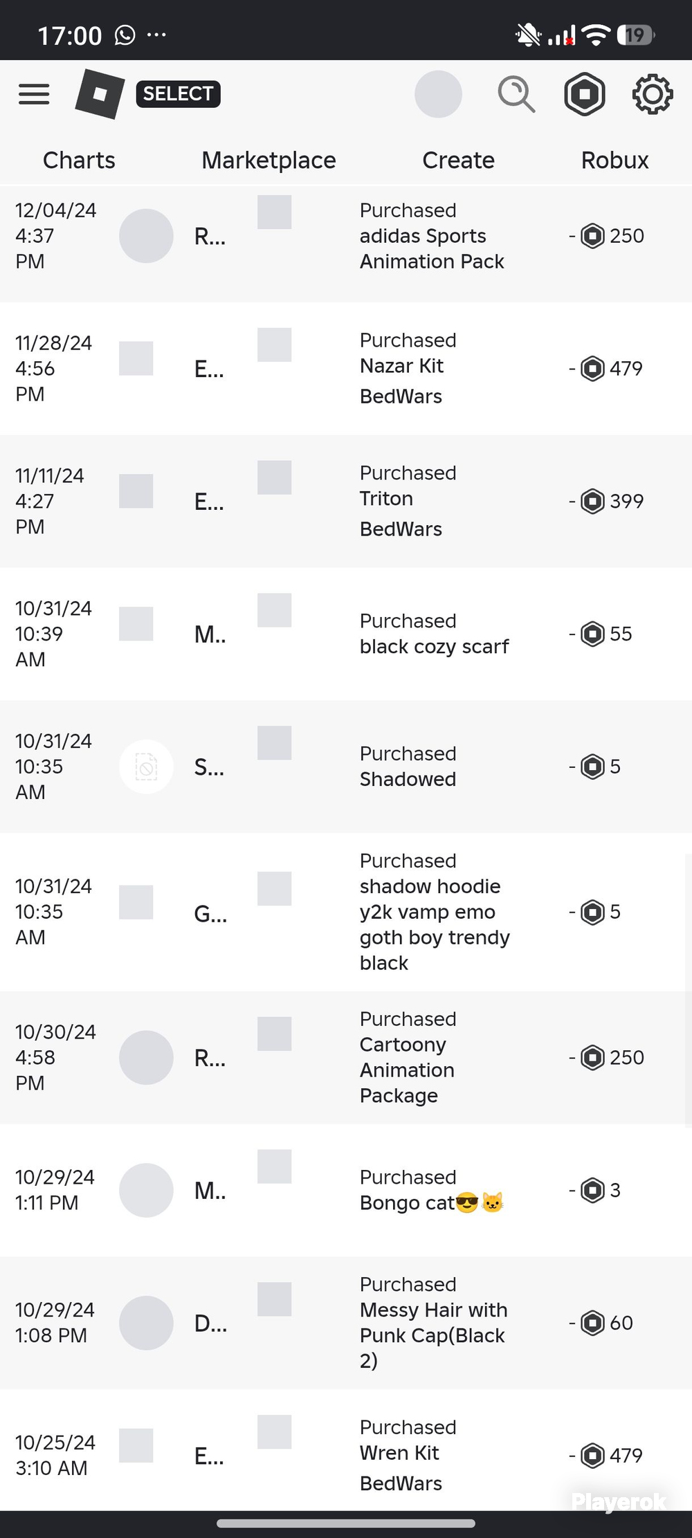
Task: Select Messy Hair with Punk Cap item
Action: [433, 1335]
